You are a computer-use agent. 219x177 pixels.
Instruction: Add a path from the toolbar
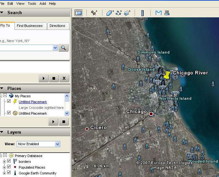click(119, 13)
